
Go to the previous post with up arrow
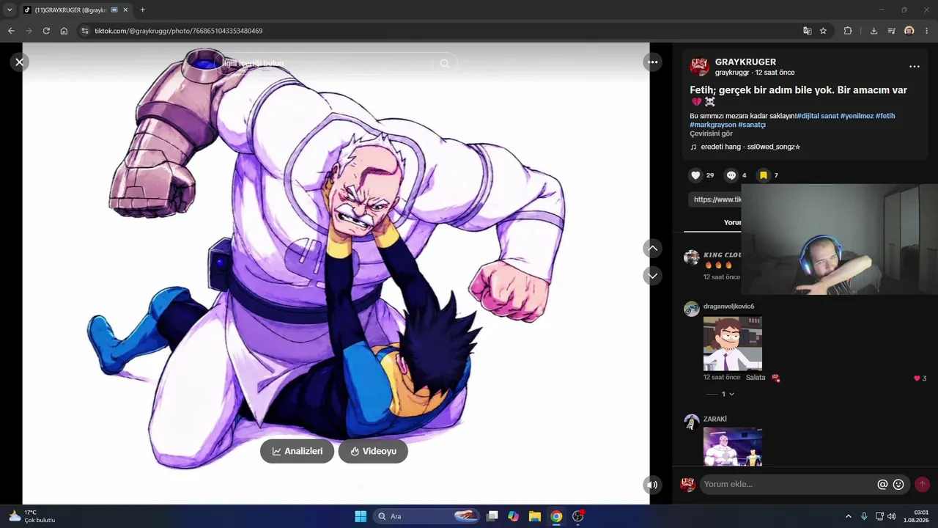[652, 249]
